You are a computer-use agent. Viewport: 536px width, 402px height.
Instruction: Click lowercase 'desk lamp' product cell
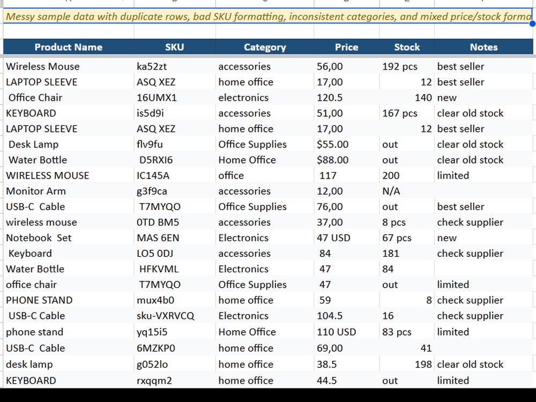pos(69,364)
